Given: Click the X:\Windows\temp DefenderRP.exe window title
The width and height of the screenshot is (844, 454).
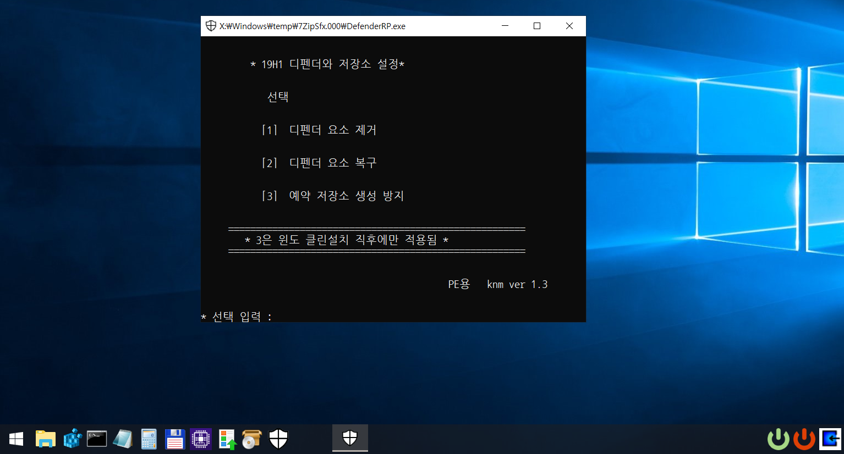Looking at the screenshot, I should pyautogui.click(x=313, y=26).
